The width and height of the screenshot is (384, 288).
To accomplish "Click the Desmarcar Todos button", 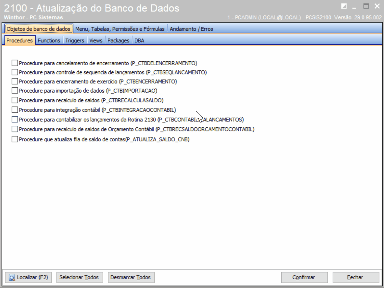I will tap(131, 277).
